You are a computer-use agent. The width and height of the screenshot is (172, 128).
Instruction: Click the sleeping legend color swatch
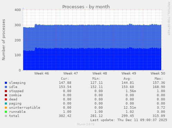[6, 83]
